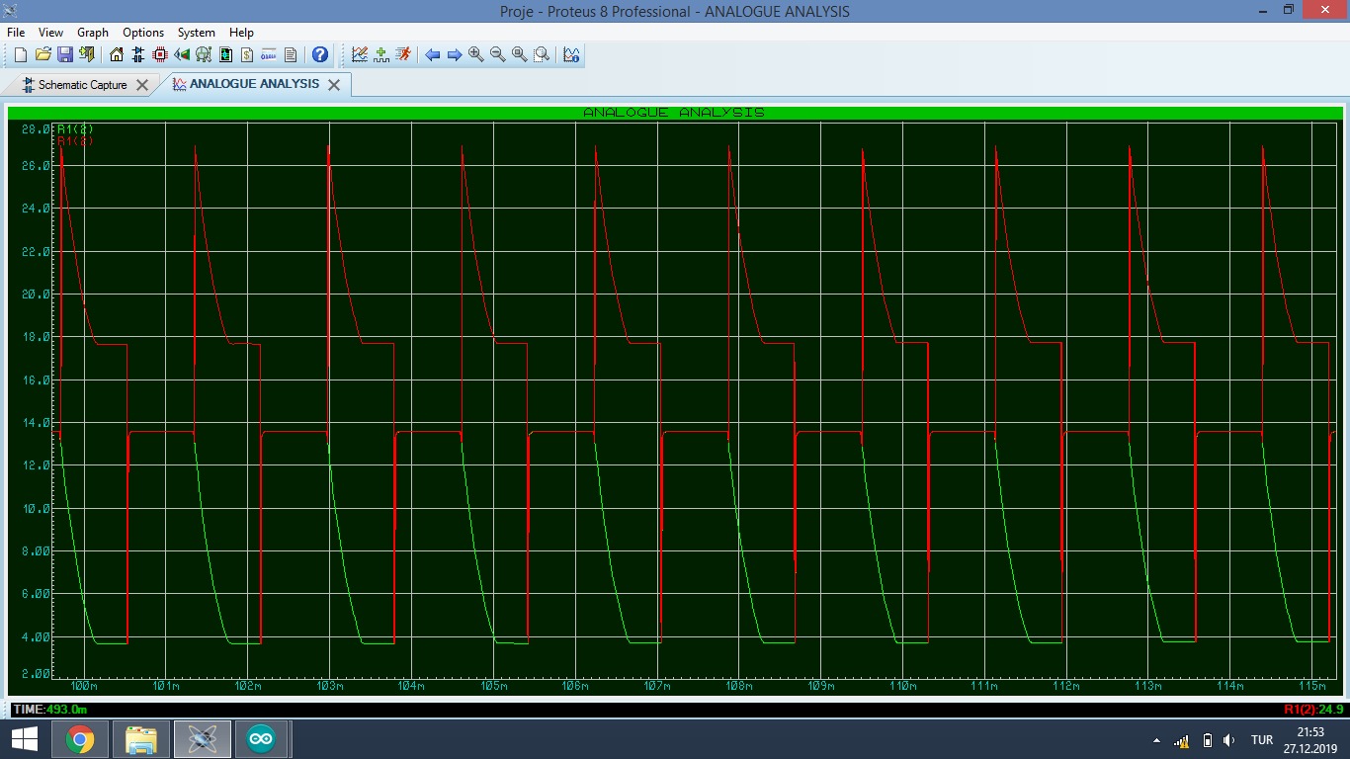Pan the graph left with the blue arrow
The image size is (1350, 759).
click(x=433, y=55)
